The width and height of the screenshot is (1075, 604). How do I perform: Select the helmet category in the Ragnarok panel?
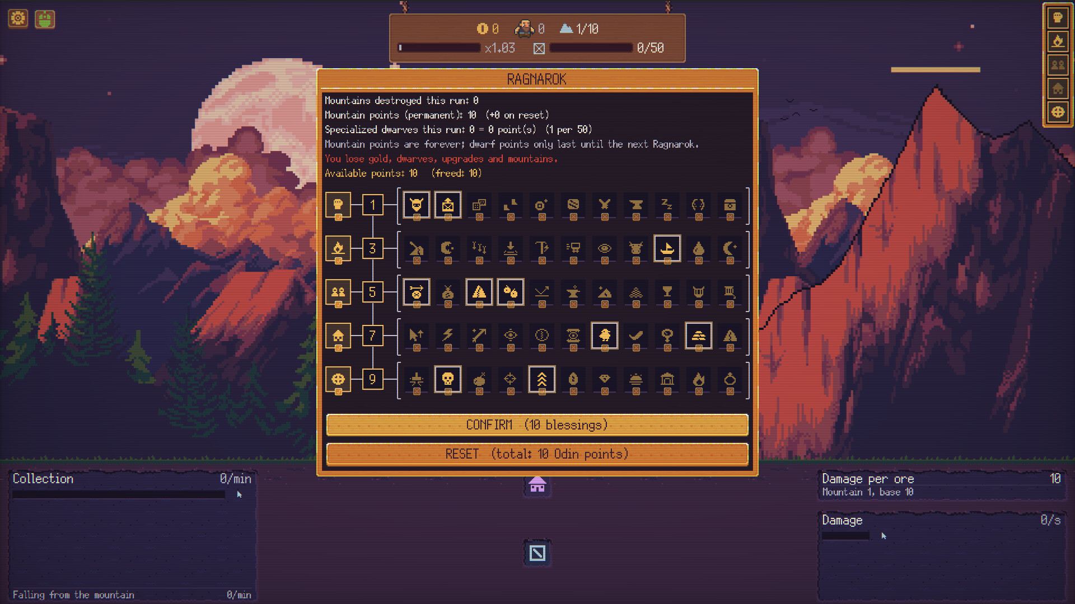pyautogui.click(x=338, y=205)
